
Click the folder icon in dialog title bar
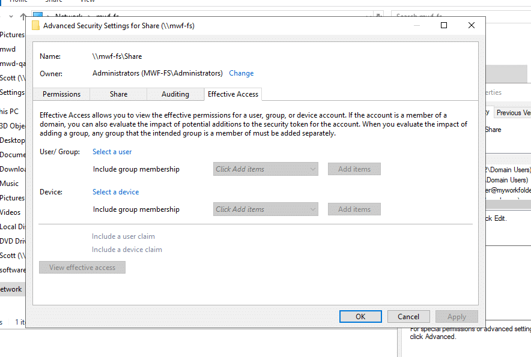(x=35, y=26)
